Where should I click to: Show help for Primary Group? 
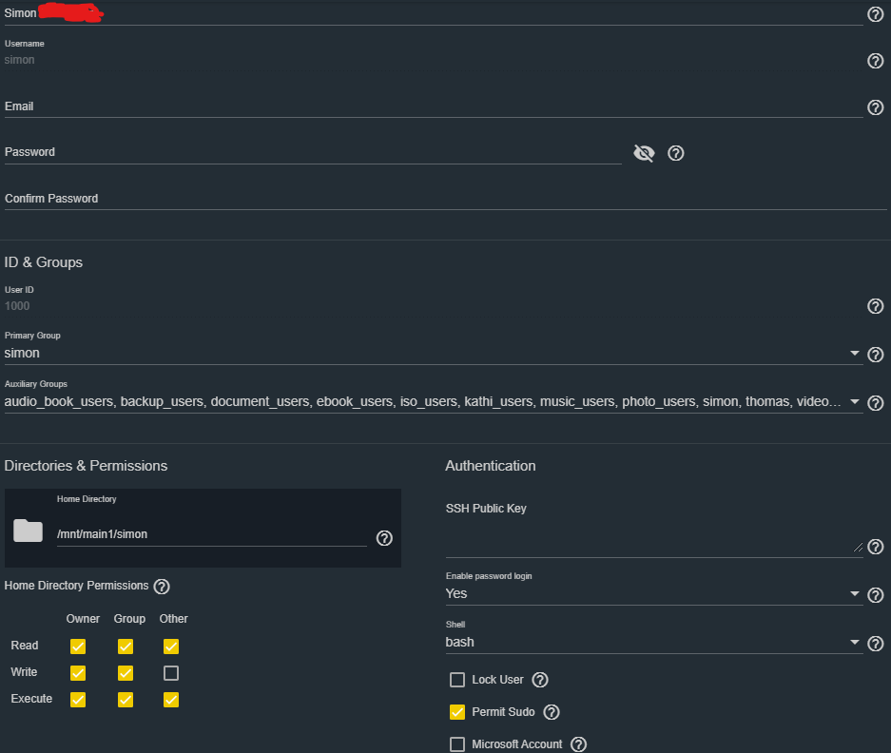tap(875, 355)
